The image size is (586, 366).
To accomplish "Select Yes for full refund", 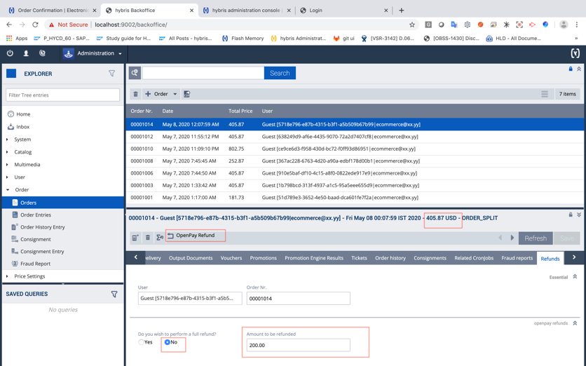I will (142, 342).
